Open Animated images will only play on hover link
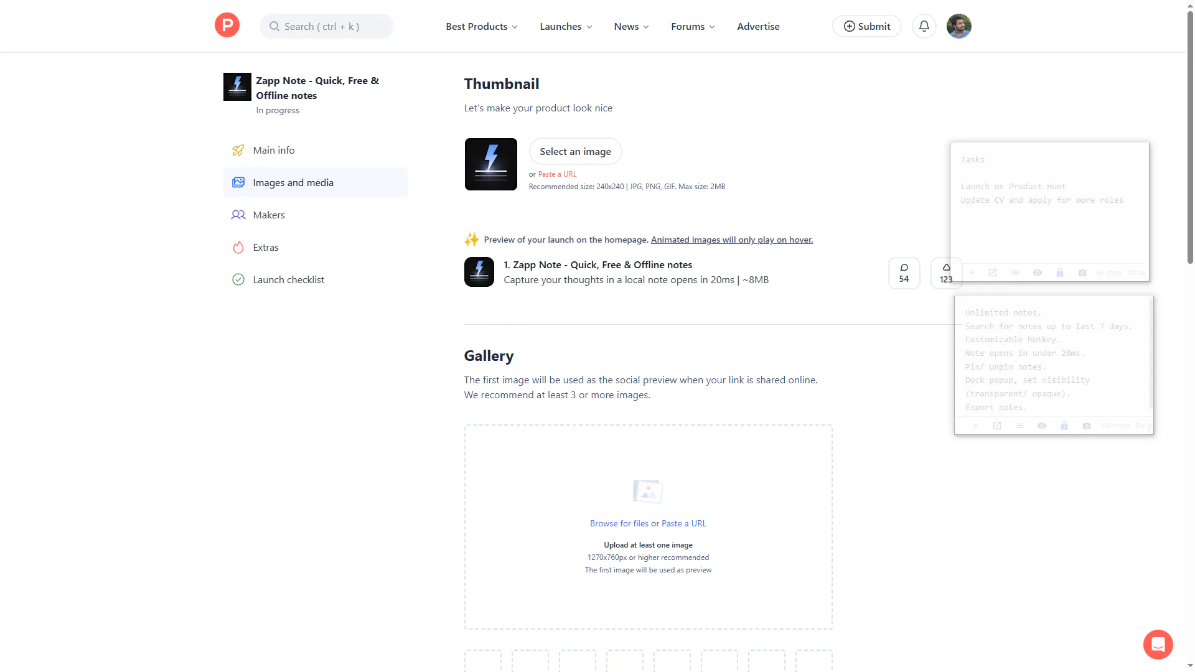1195x672 pixels. 732,240
